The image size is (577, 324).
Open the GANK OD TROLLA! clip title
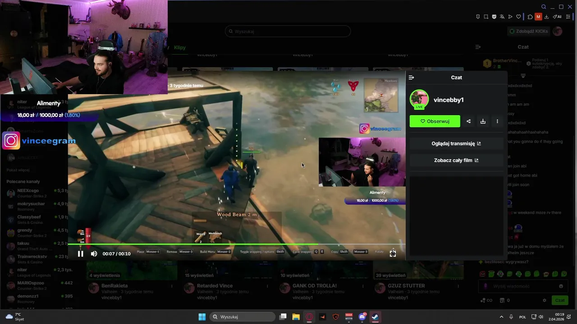tap(315, 286)
